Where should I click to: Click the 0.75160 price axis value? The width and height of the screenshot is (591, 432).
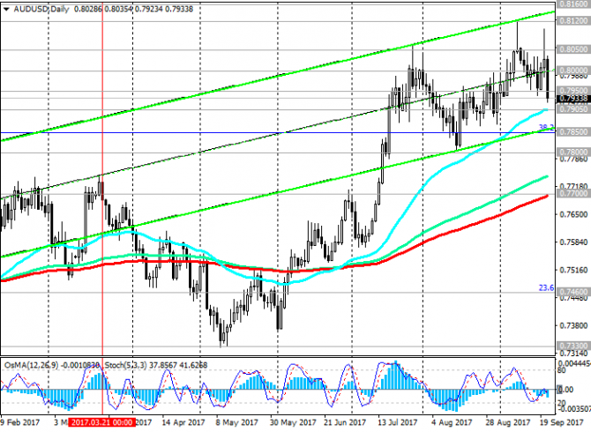[x=573, y=270]
